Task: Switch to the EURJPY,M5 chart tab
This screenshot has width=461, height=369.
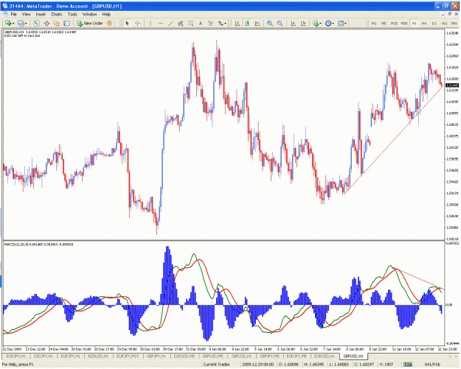Action: coord(297,356)
